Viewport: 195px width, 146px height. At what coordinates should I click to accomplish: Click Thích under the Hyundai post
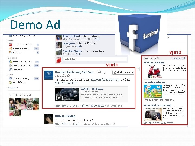pyautogui.click(x=57, y=106)
